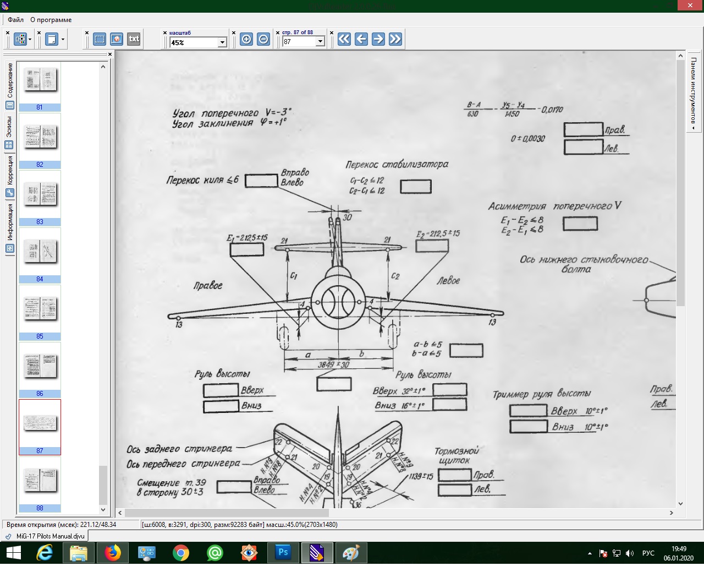The width and height of the screenshot is (704, 566).
Task: Go to the next page arrow
Action: tap(378, 39)
